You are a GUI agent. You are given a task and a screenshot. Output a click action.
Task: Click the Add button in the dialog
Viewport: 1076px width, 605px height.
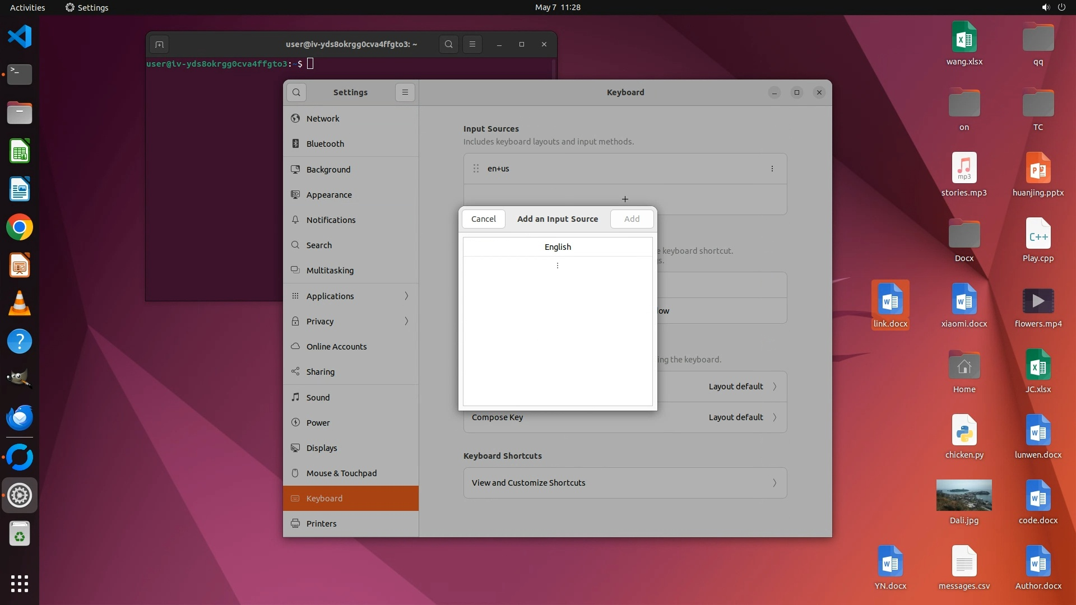tap(632, 219)
